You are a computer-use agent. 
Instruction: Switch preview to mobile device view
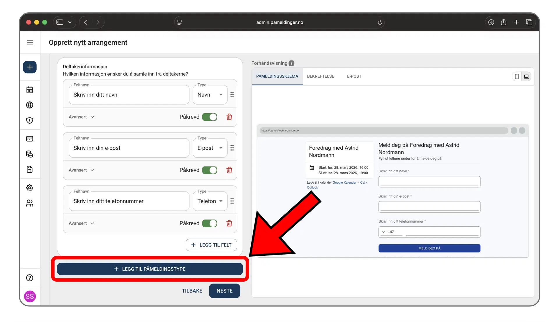pyautogui.click(x=517, y=76)
